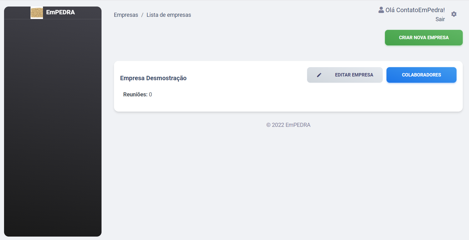Select the Empresa Desmostração company name
The width and height of the screenshot is (469, 240).
pos(153,78)
